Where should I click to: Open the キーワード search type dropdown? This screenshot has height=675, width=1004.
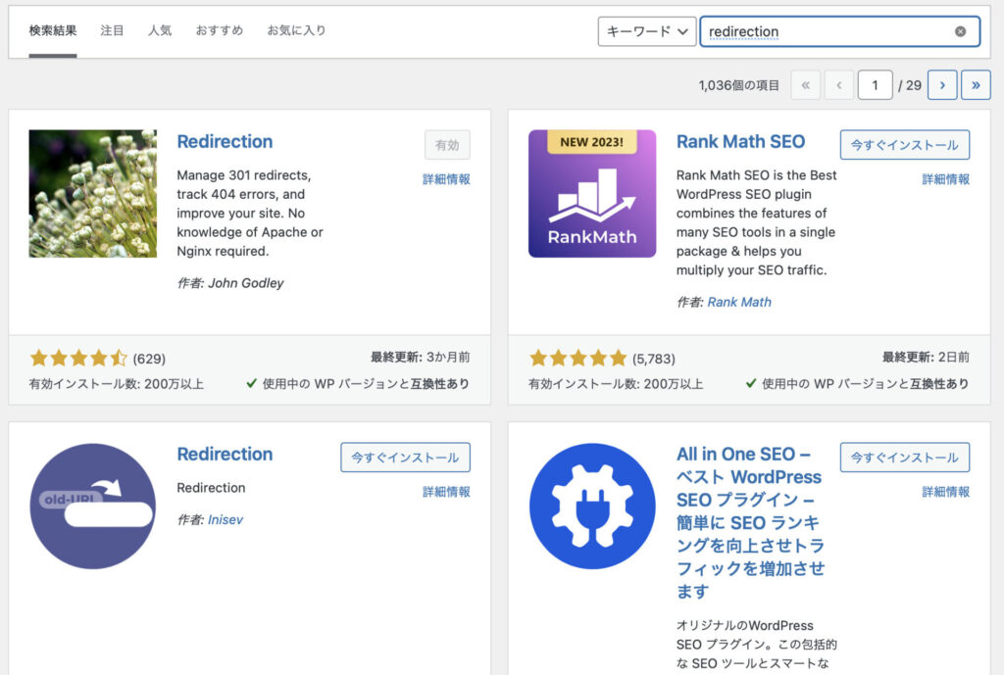tap(647, 31)
